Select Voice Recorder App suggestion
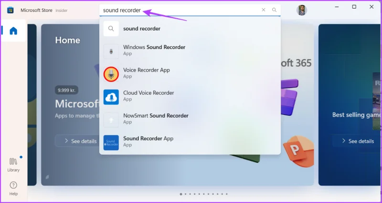This screenshot has height=203, width=382. tap(190, 74)
